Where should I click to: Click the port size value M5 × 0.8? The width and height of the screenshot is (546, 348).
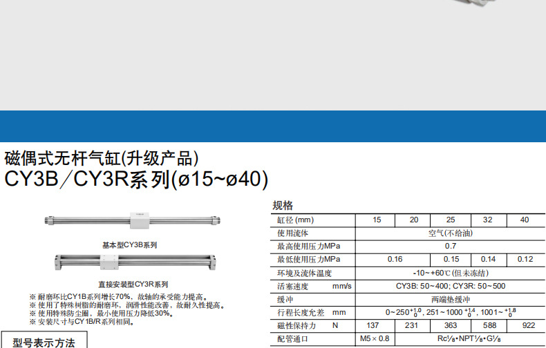pos(375,338)
